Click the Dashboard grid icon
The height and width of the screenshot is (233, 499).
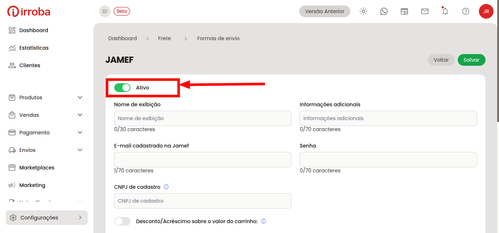(12, 30)
